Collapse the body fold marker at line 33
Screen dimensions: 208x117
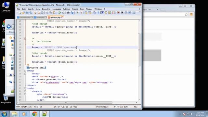pos(25,88)
